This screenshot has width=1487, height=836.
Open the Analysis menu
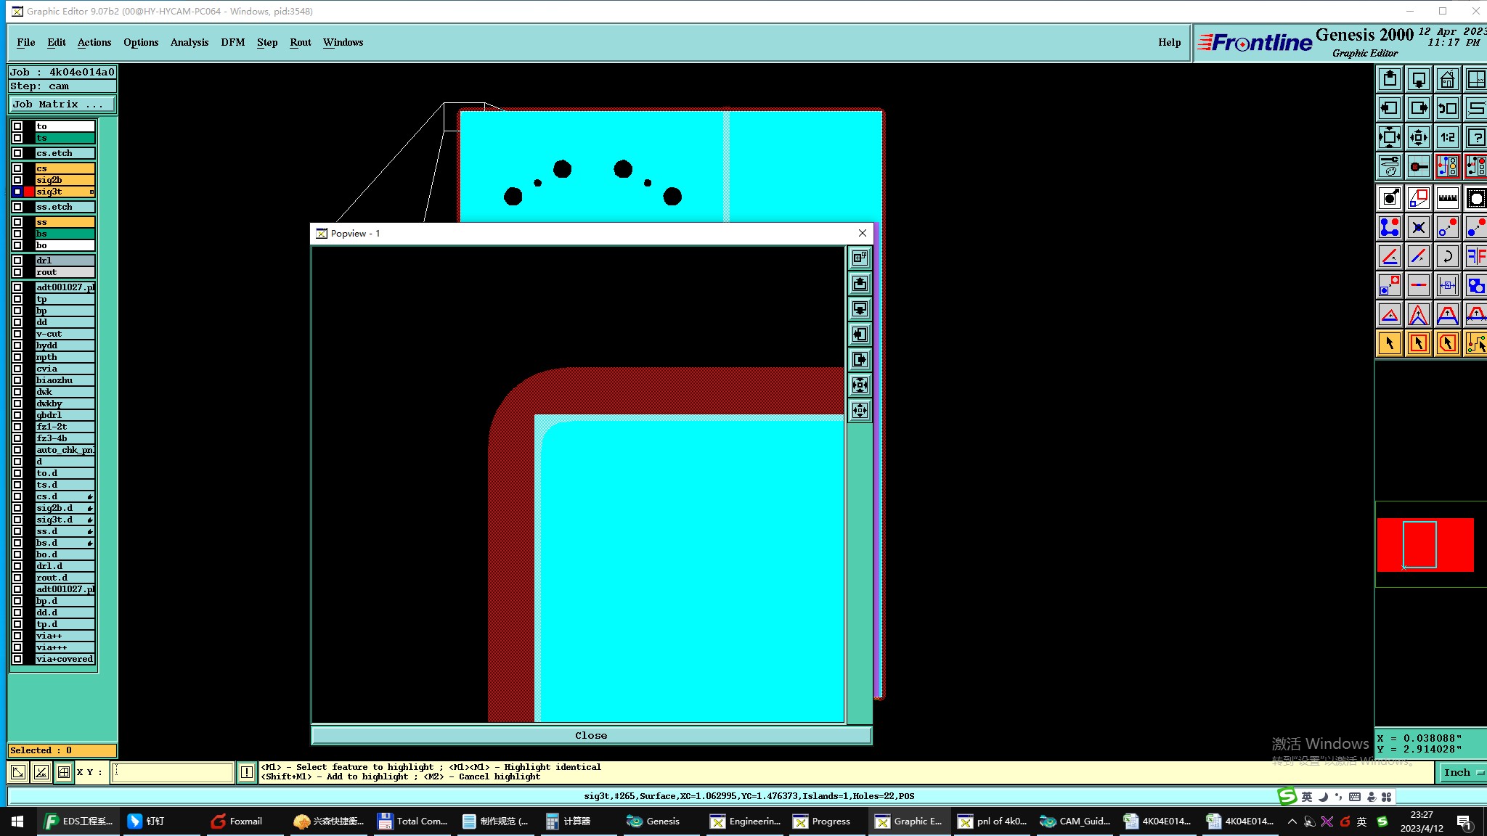(x=189, y=42)
